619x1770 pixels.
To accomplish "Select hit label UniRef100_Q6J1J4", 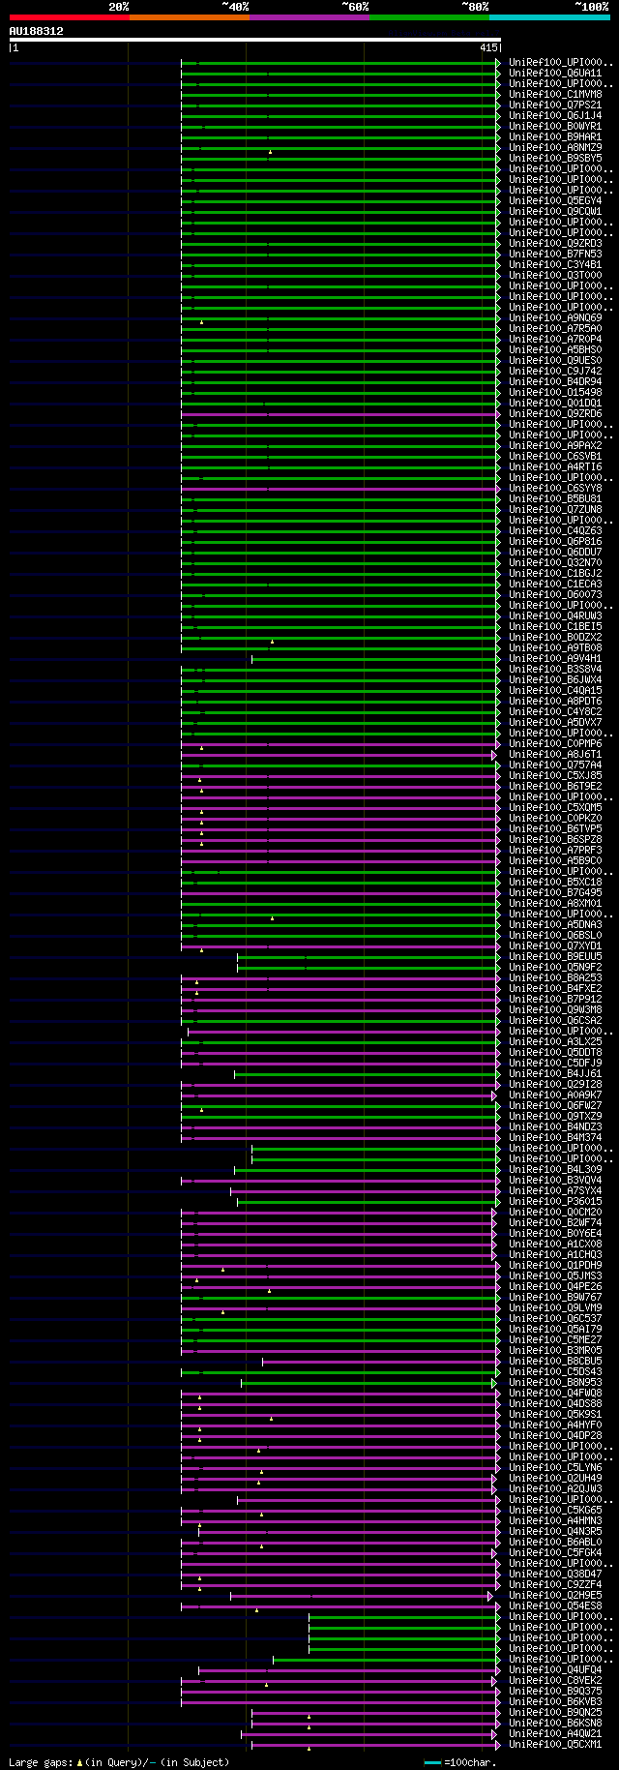I will tap(555, 116).
